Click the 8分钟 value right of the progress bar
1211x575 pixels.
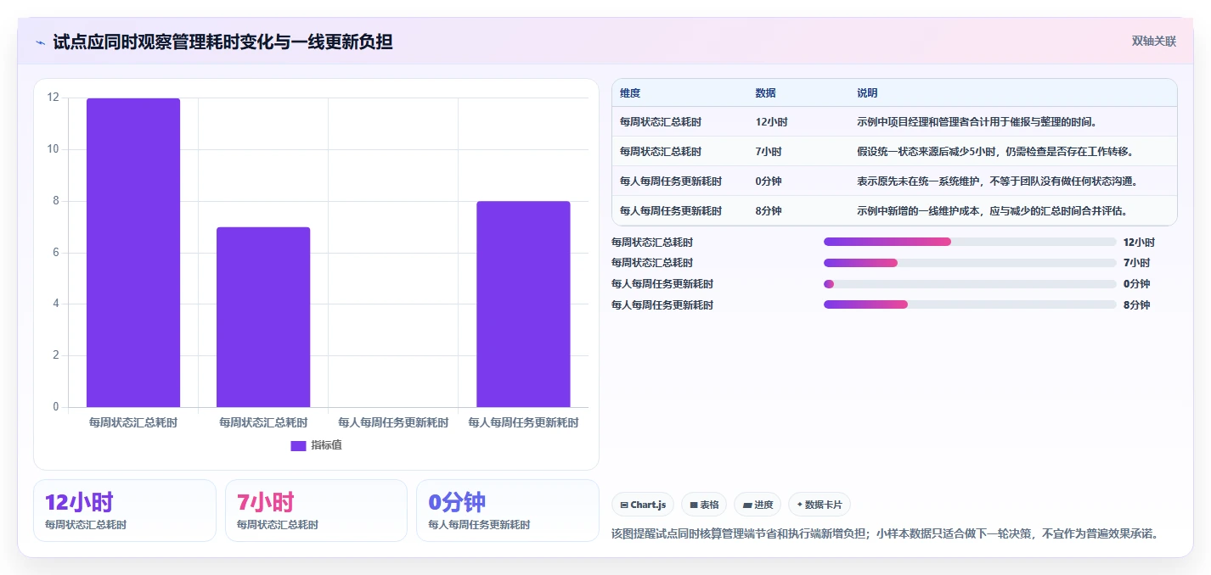(x=1136, y=305)
